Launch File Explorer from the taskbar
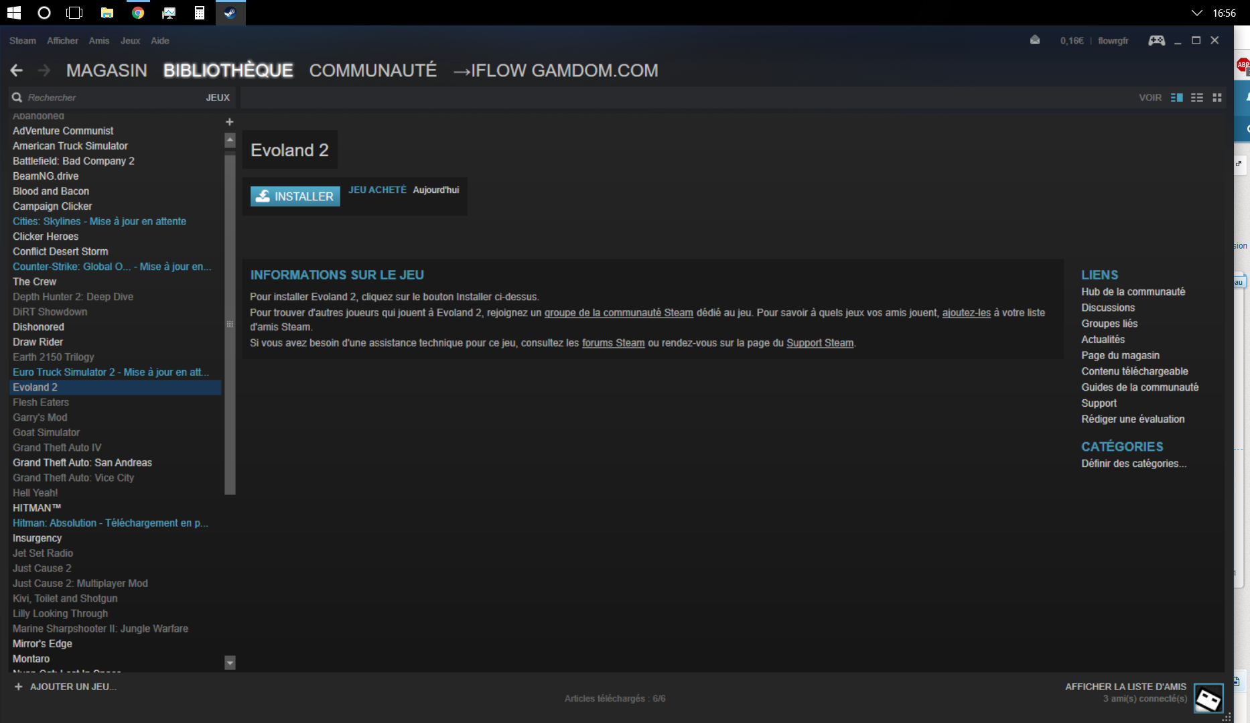The width and height of the screenshot is (1250, 723). (x=107, y=13)
